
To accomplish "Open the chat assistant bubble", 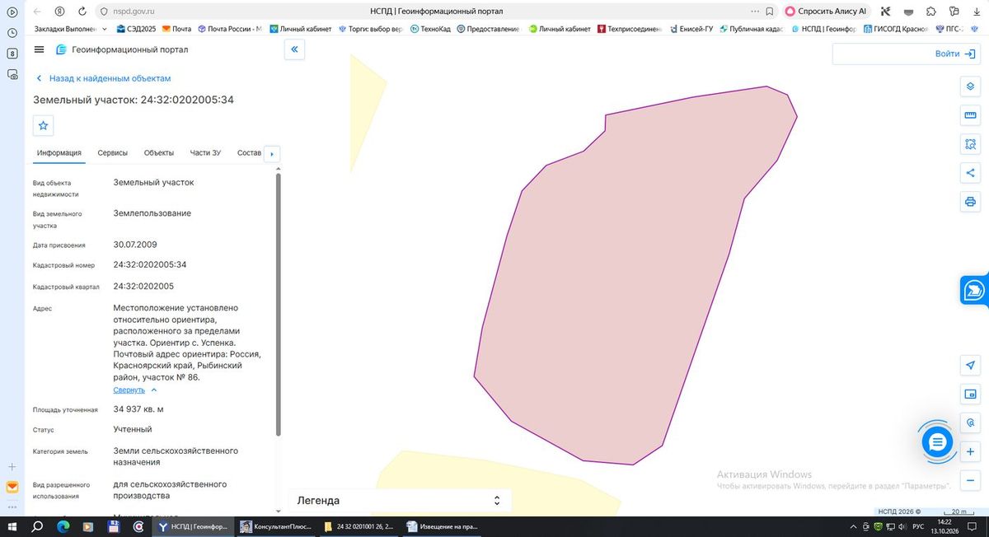I will [936, 443].
